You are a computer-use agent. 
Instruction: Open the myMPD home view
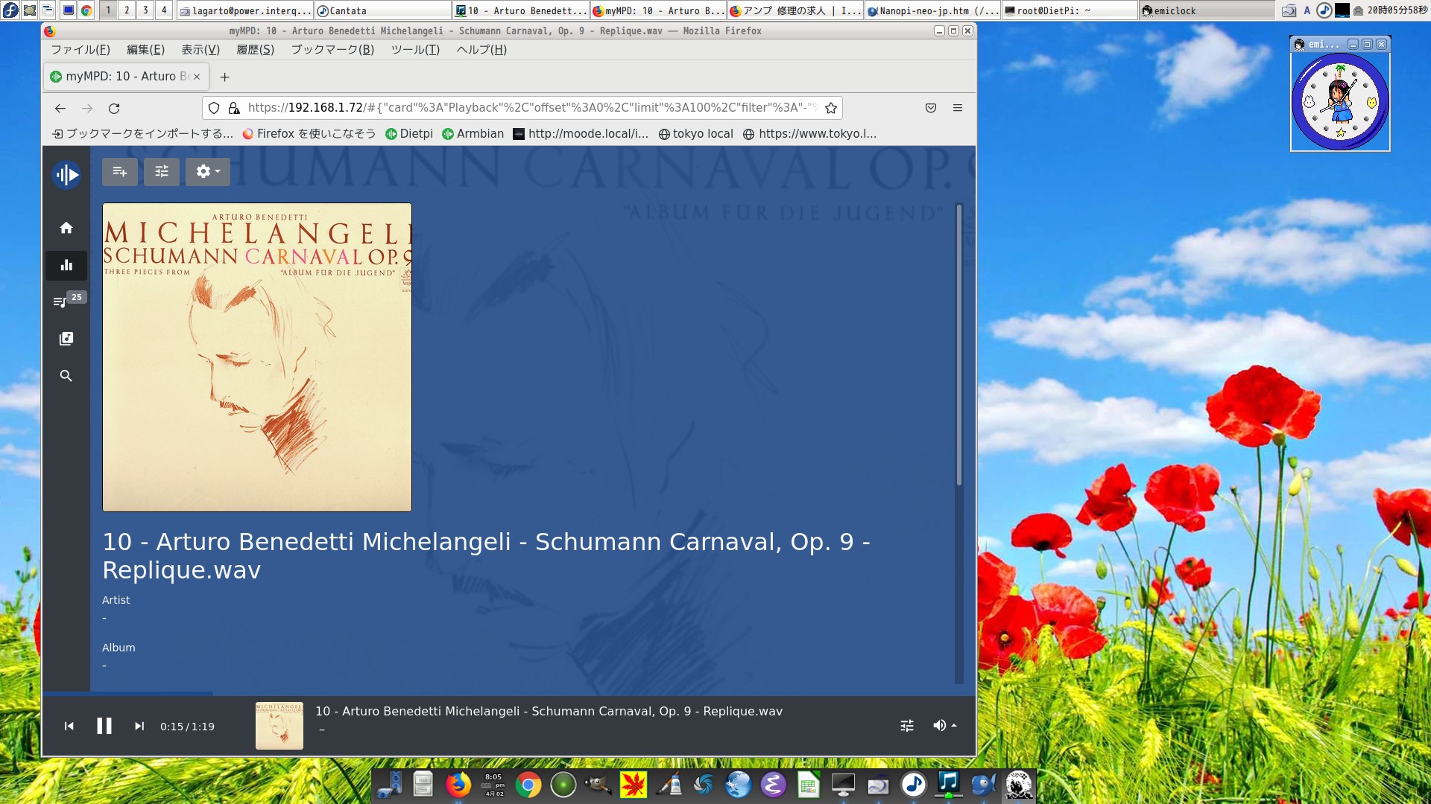[x=66, y=228]
